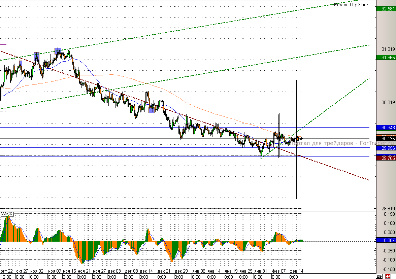This screenshot has width=396, height=279.
Task: Click the red arrow scroll-to-end icon
Action: [388, 276]
